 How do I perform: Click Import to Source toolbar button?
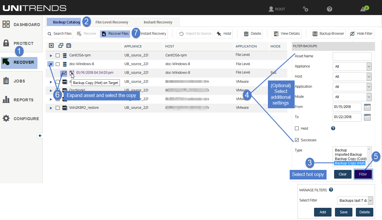tap(195, 34)
